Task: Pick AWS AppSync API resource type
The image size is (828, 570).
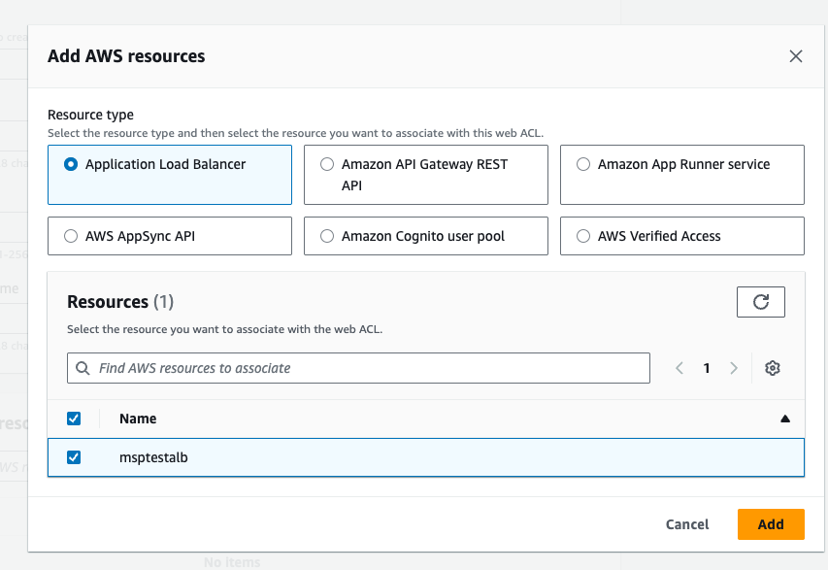Action: pyautogui.click(x=170, y=236)
